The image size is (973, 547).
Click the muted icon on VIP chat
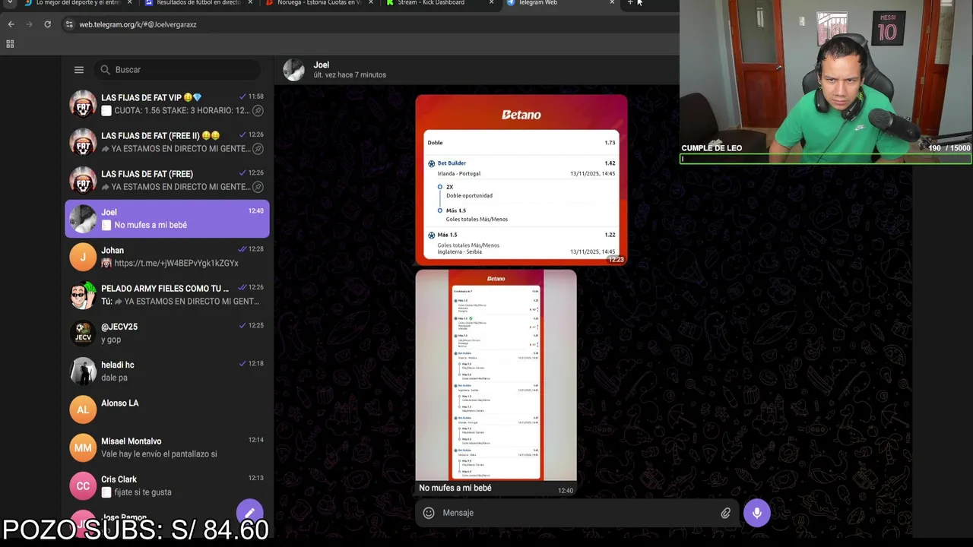click(x=258, y=111)
